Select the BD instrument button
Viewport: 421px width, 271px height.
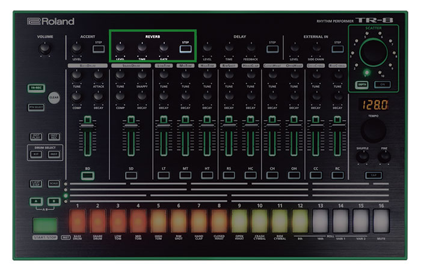pyautogui.click(x=88, y=176)
